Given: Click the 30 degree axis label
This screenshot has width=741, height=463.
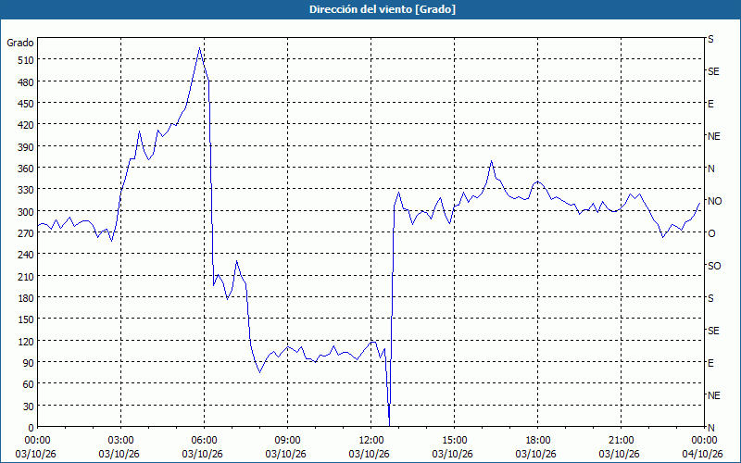Looking at the screenshot, I should coord(28,406).
